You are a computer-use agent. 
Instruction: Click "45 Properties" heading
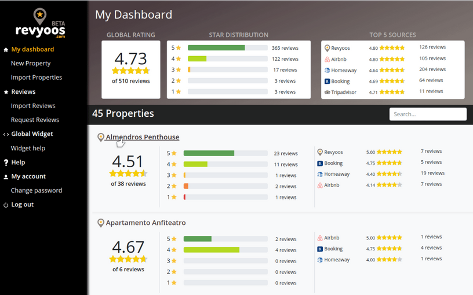[x=123, y=113]
